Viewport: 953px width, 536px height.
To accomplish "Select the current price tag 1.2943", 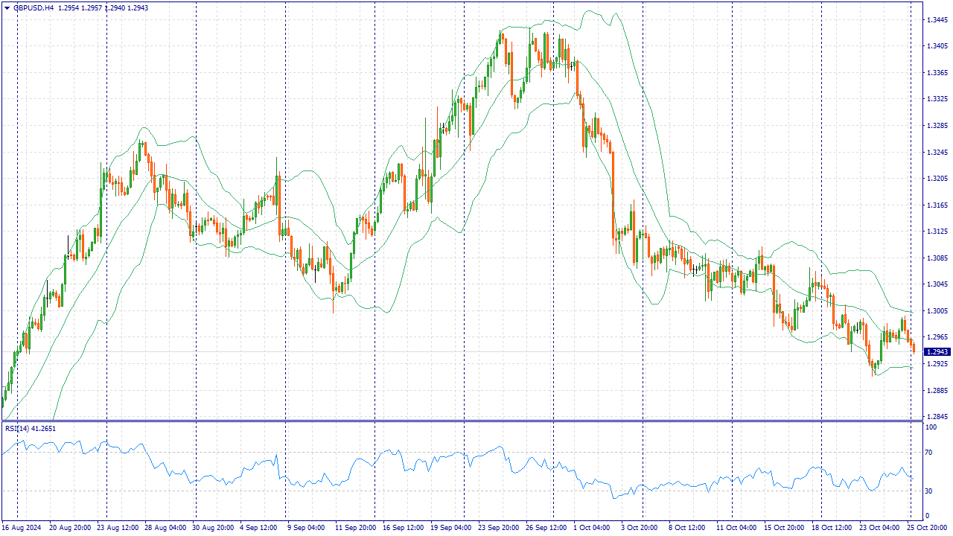I will coord(939,351).
